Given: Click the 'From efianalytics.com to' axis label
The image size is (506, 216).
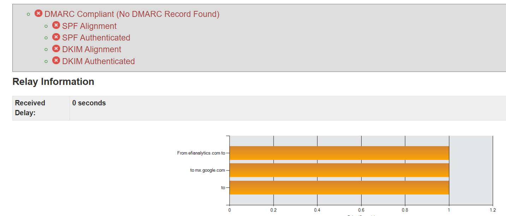Looking at the screenshot, I should (x=201, y=153).
